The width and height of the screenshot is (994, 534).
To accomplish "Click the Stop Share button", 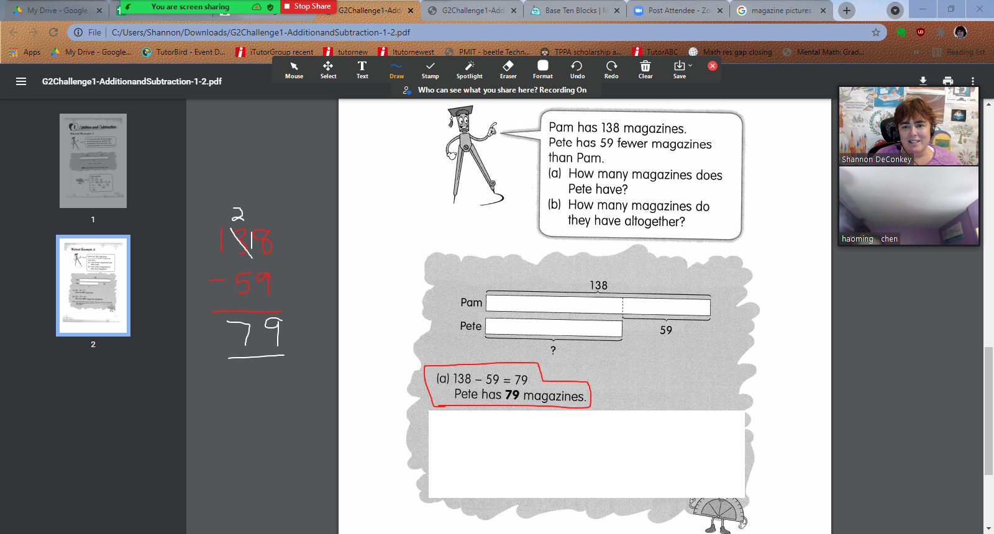I will (308, 6).
